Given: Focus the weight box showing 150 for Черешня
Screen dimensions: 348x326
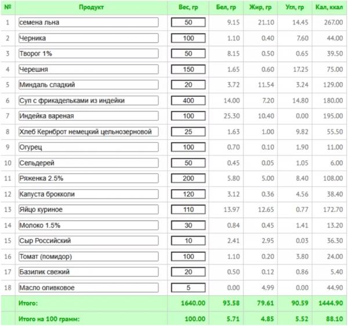Looking at the screenshot, I should coord(188,70).
